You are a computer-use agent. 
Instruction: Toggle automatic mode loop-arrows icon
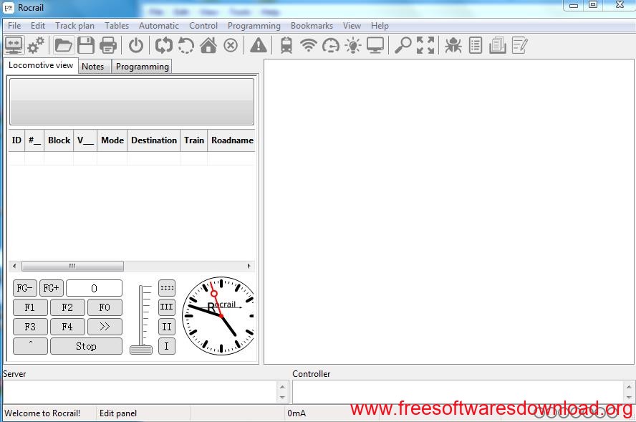click(x=164, y=45)
